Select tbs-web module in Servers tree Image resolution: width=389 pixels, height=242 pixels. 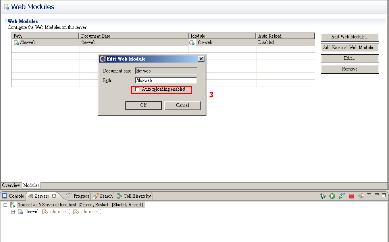32,212
